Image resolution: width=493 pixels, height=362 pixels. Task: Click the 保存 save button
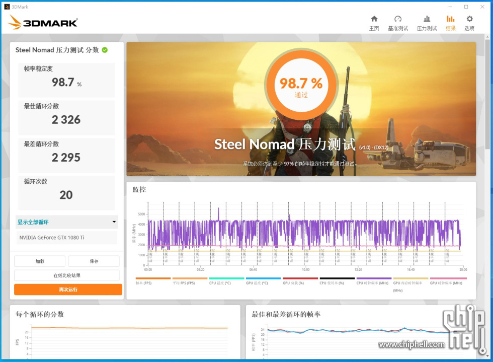coord(94,261)
